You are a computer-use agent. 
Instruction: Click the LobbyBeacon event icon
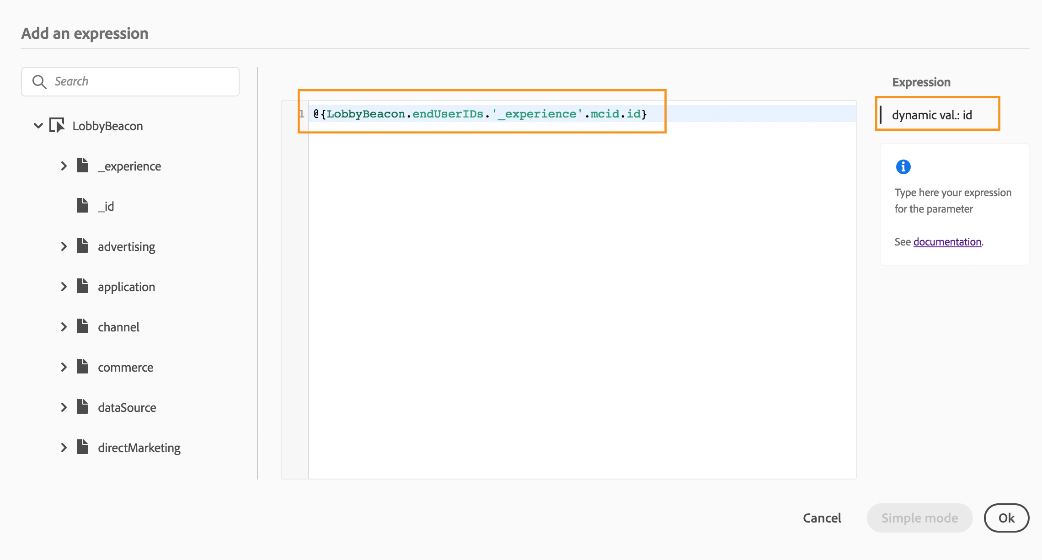[x=57, y=125]
